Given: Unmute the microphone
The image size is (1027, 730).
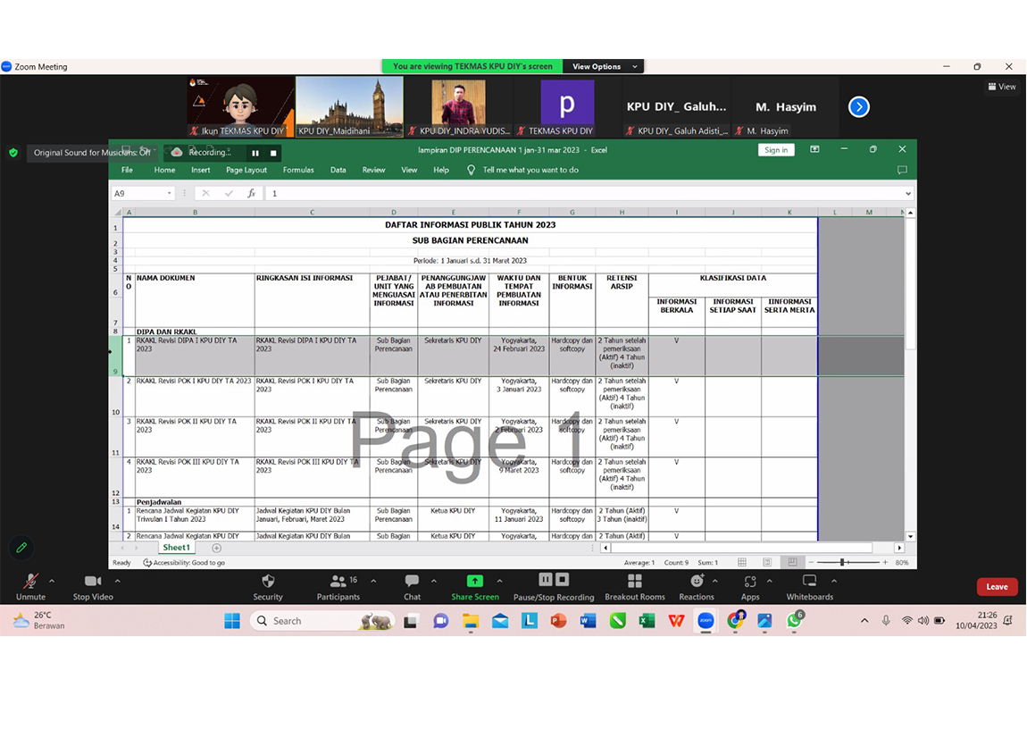Looking at the screenshot, I should tap(30, 582).
